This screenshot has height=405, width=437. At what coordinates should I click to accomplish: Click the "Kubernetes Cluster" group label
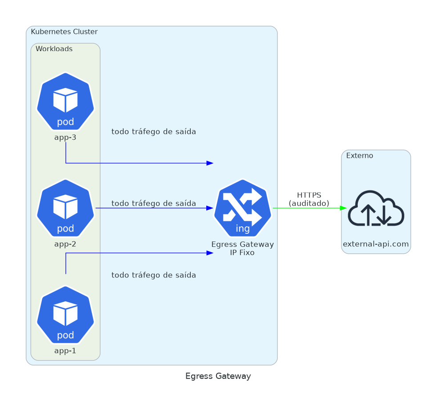(64, 32)
